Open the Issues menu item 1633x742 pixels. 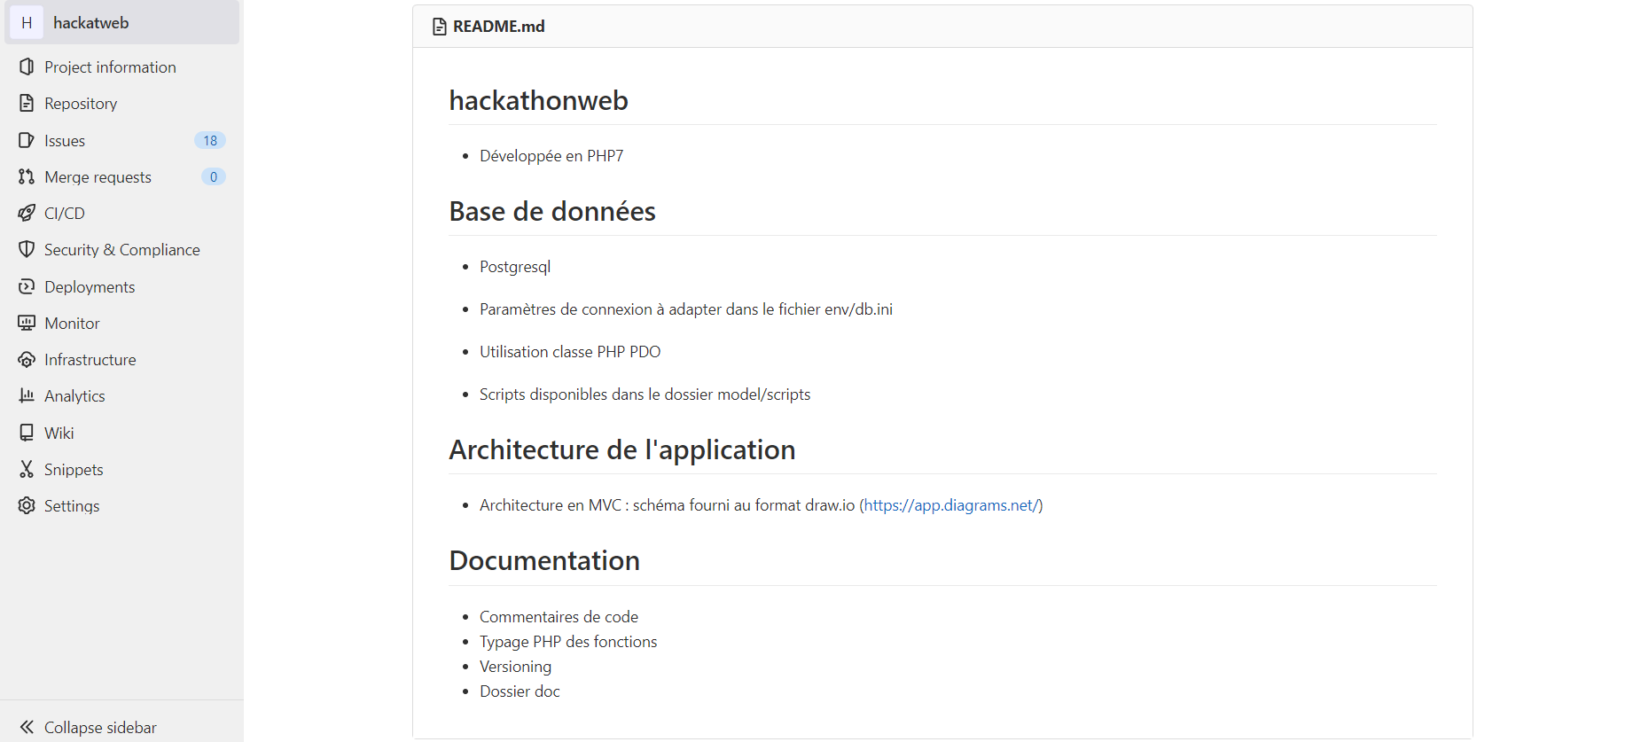(65, 141)
